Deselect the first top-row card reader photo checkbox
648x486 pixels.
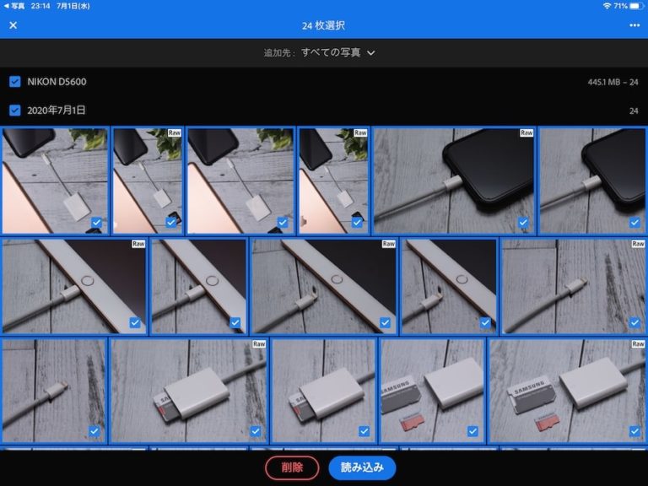click(96, 223)
